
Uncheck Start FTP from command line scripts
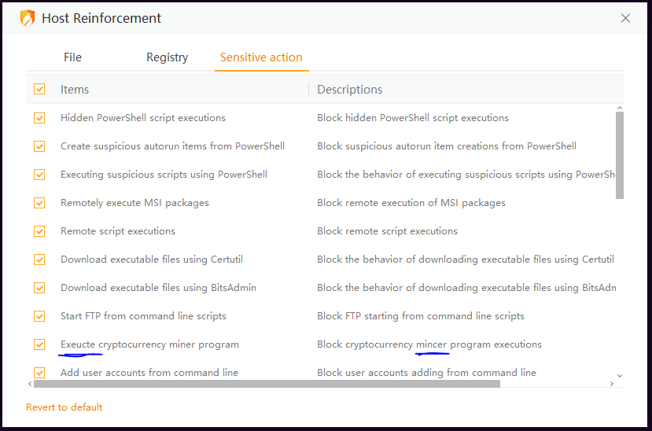coord(39,316)
